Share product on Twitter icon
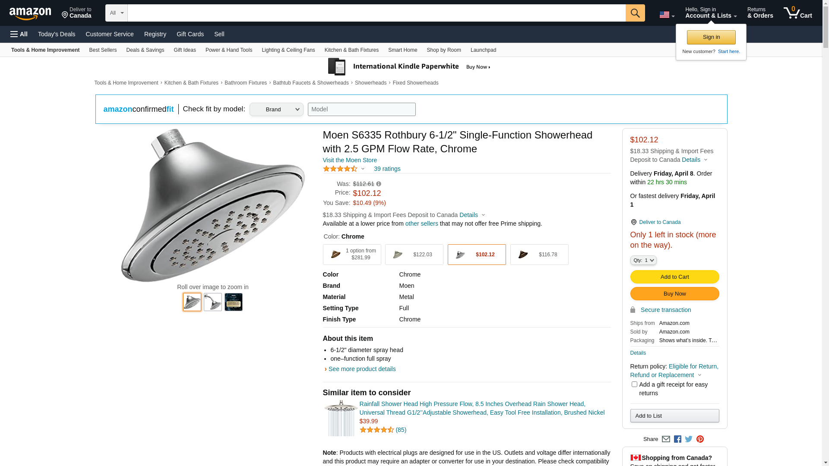Image resolution: width=829 pixels, height=466 pixels. (689, 439)
